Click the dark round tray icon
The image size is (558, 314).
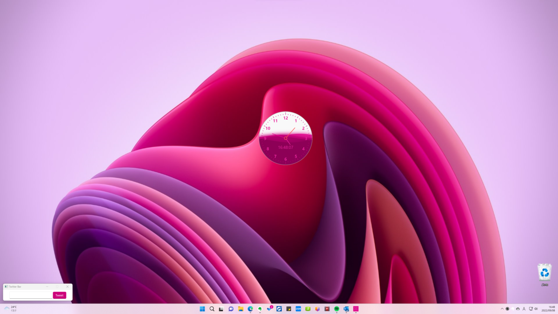(508, 309)
